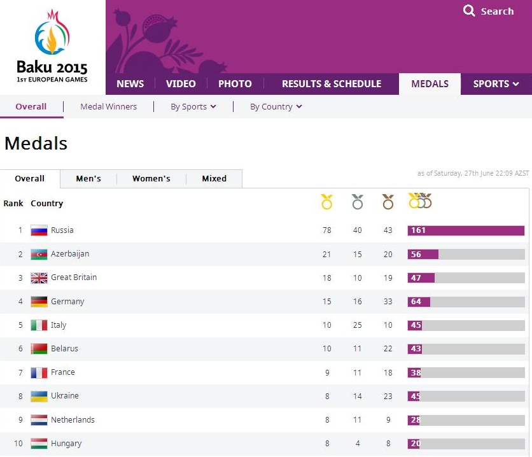Open Results & Schedule menu item
The height and width of the screenshot is (457, 532).
332,84
